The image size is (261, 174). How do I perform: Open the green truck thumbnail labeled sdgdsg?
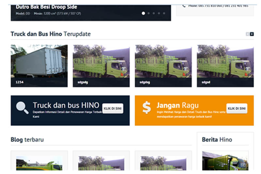click(163, 65)
